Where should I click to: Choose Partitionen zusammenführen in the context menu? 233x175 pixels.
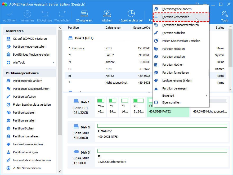181,25
